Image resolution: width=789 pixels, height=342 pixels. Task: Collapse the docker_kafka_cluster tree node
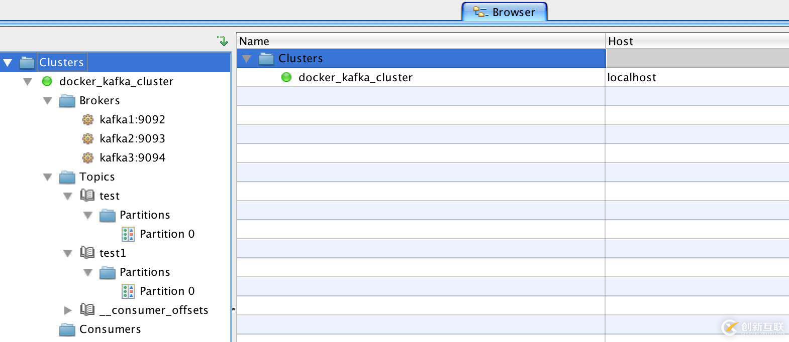[x=28, y=82]
